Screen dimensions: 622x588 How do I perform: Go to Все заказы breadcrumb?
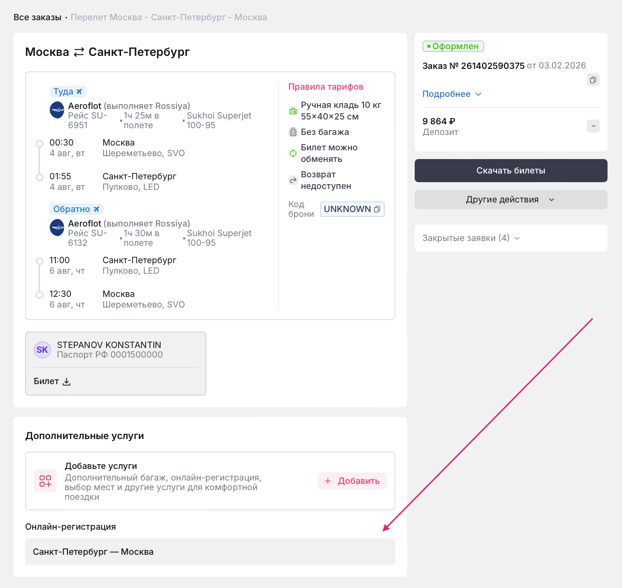(38, 17)
